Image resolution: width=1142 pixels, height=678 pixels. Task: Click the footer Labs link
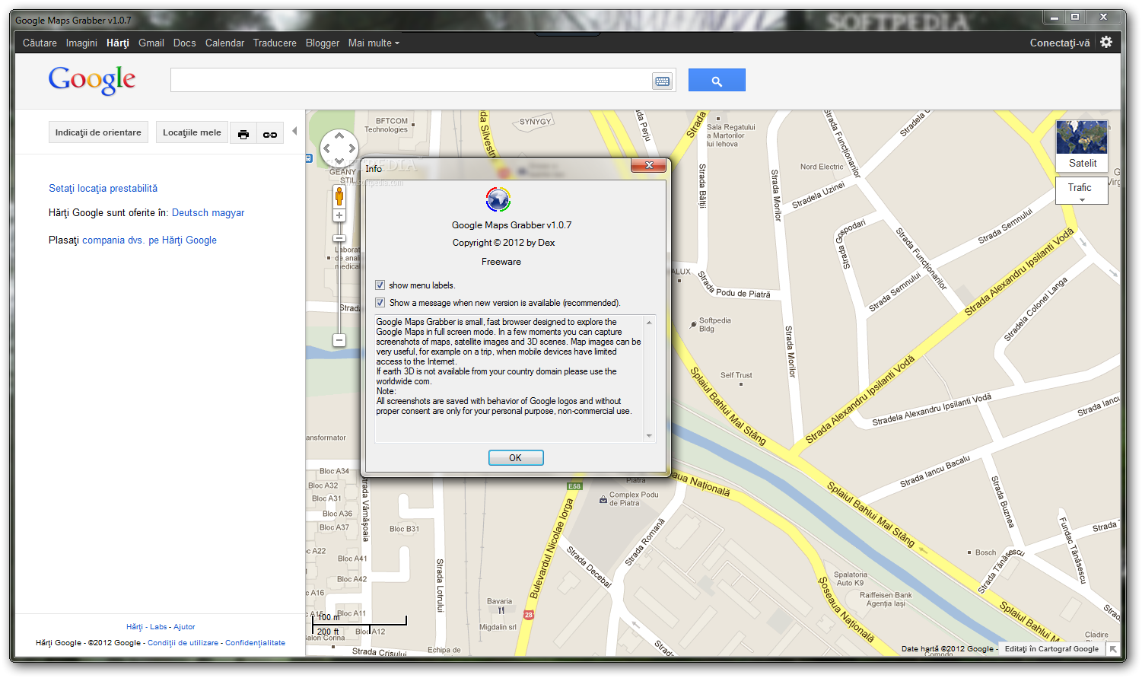coord(158,627)
